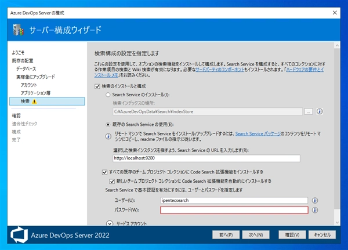The image size is (348, 250).
Task: Click 検索インデックスの場所 label
Action: point(133,103)
